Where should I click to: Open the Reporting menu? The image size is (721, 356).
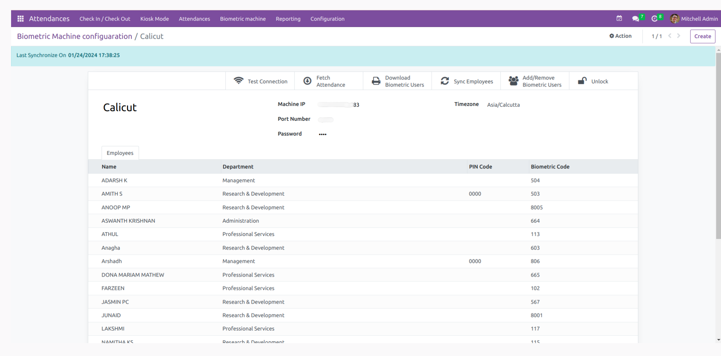288,19
